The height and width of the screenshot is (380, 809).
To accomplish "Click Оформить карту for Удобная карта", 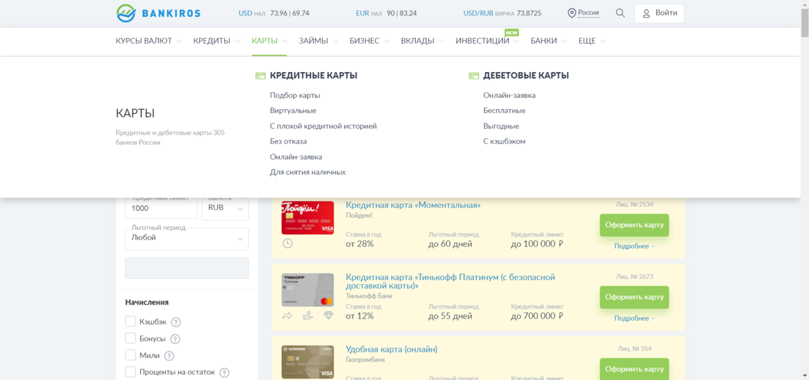I will tap(634, 369).
